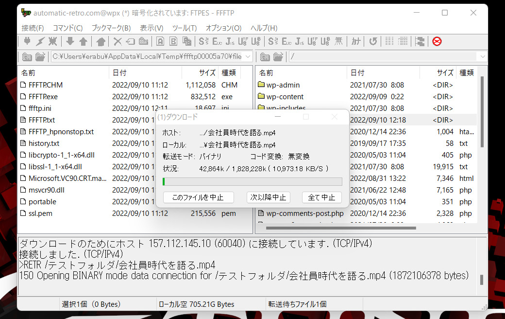Click 次以降中止 to cancel remaining files
The height and width of the screenshot is (319, 505).
(268, 197)
